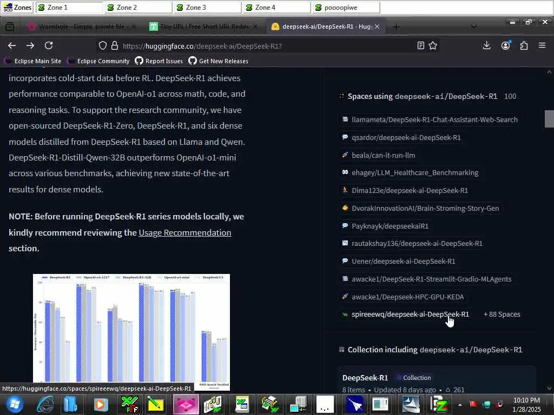The width and height of the screenshot is (554, 415).
Task: Open the browser hamburger menu
Action: pos(542,45)
